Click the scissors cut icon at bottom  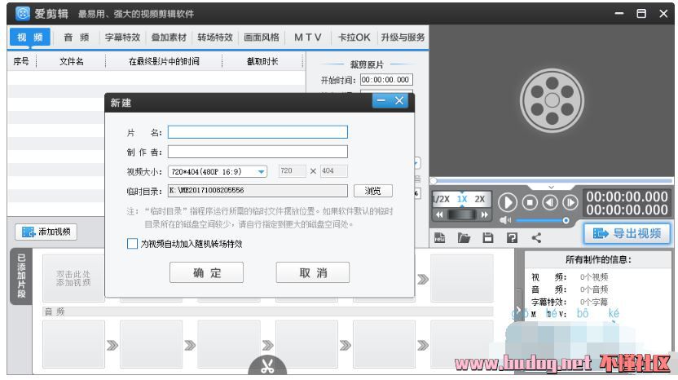coord(267,366)
